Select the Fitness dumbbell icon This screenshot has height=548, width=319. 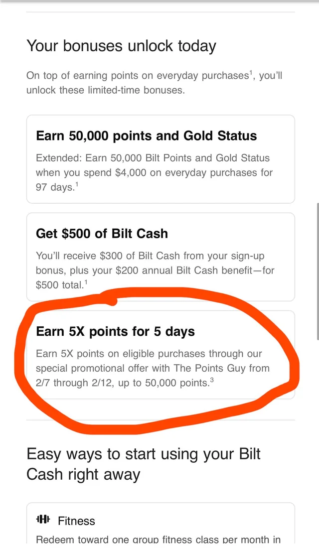click(42, 519)
